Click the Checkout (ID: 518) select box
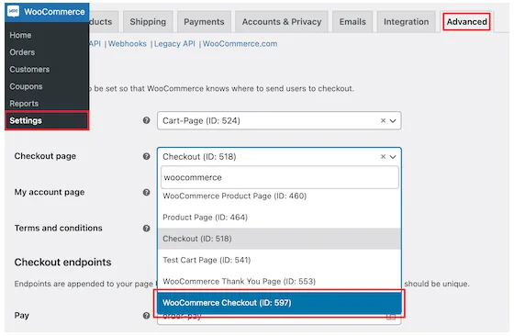 point(279,157)
